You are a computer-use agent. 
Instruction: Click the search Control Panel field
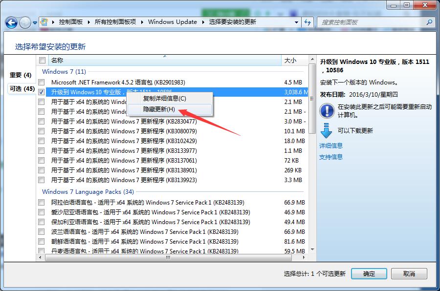375,22
